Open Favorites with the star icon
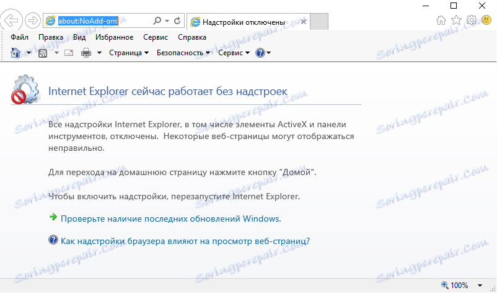The height and width of the screenshot is (293, 497). coord(457,20)
